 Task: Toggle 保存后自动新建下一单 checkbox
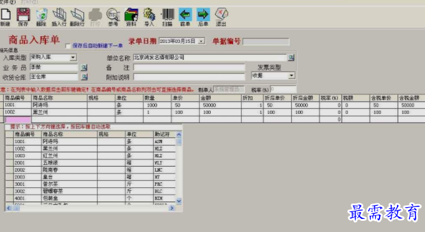68,46
